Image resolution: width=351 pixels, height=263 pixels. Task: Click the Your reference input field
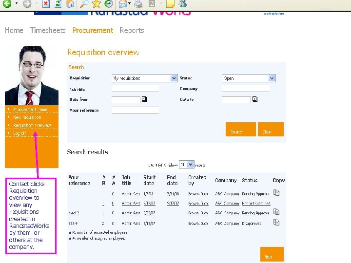pos(135,110)
